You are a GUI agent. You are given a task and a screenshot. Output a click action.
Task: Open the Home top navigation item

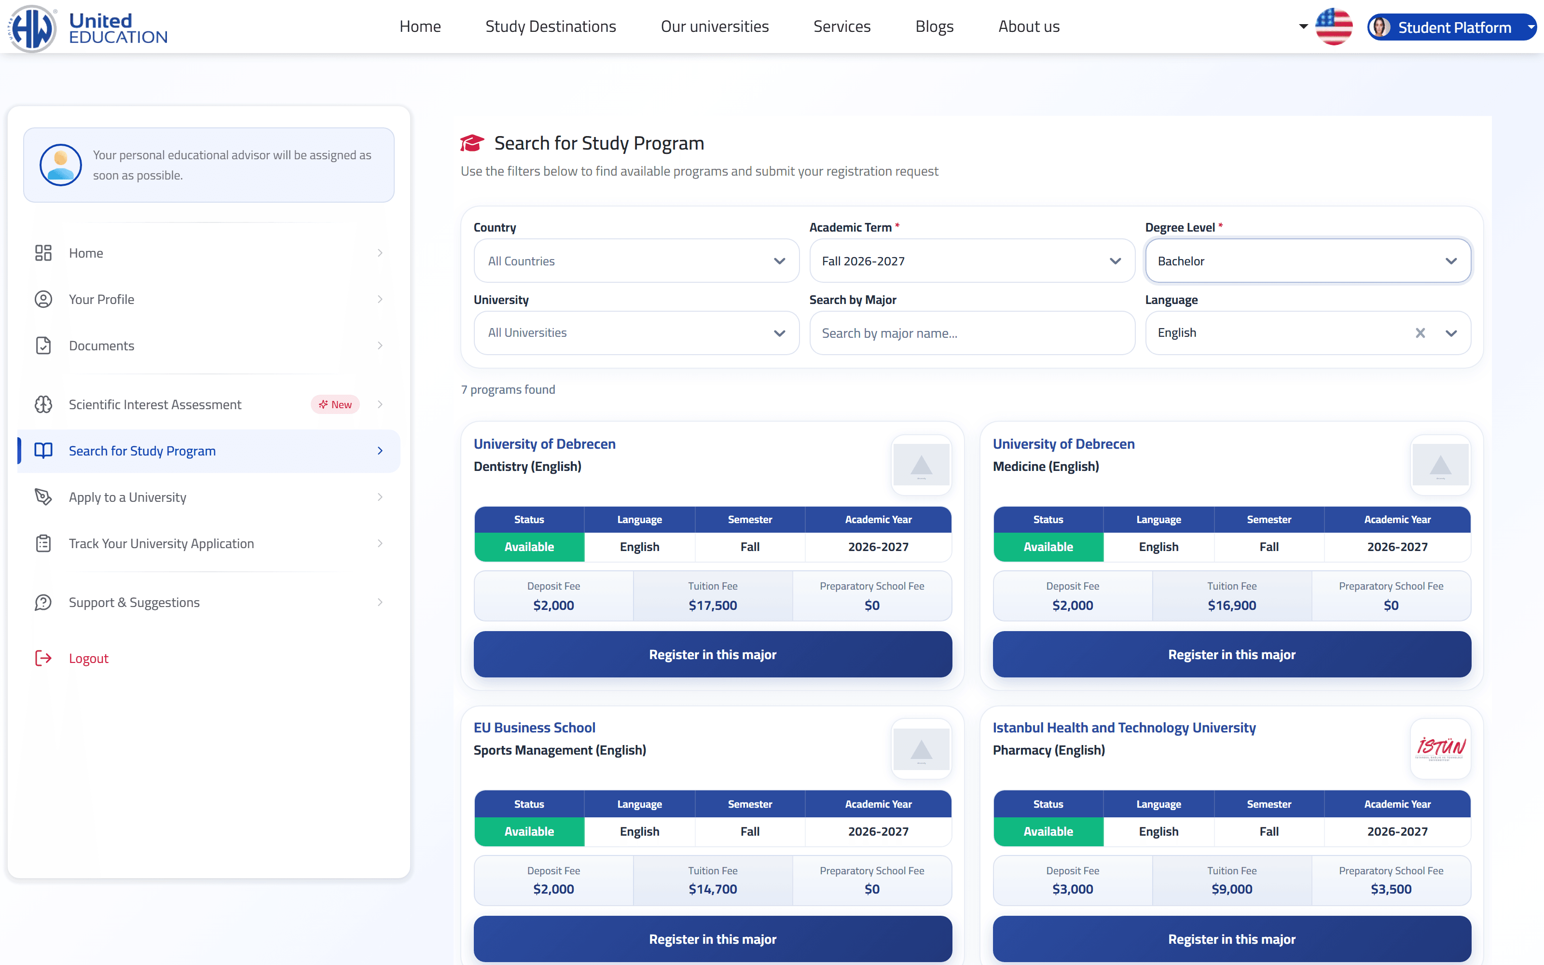420,26
